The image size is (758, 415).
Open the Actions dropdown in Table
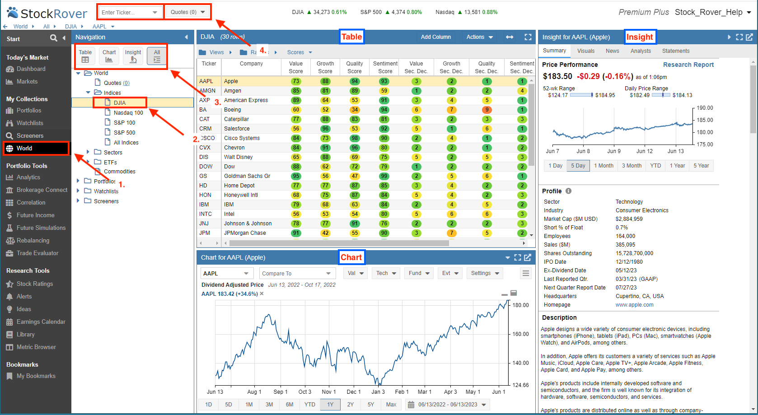(480, 37)
